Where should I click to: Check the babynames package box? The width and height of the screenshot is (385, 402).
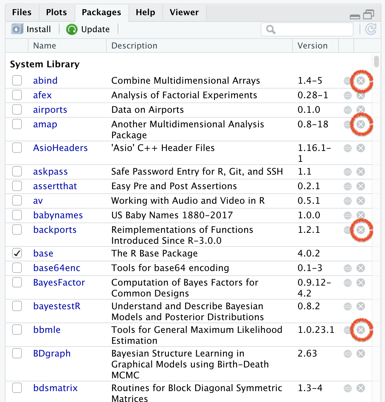(17, 215)
